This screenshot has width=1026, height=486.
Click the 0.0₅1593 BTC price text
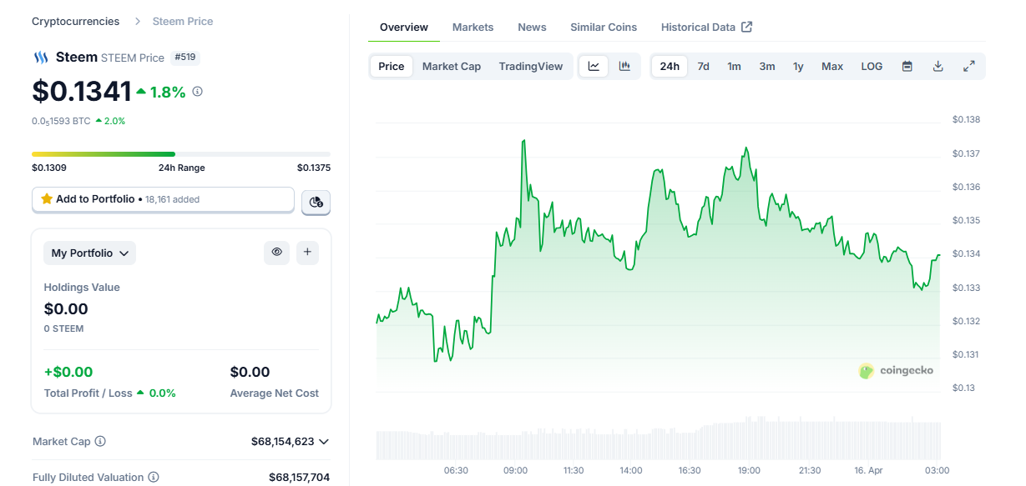pyautogui.click(x=61, y=121)
